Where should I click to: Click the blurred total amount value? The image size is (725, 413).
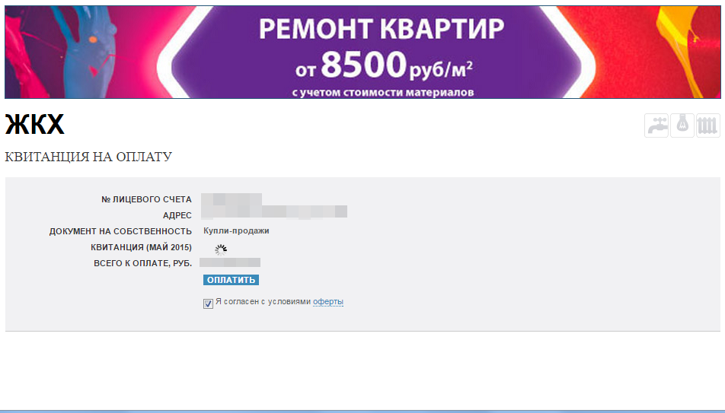pyautogui.click(x=230, y=262)
